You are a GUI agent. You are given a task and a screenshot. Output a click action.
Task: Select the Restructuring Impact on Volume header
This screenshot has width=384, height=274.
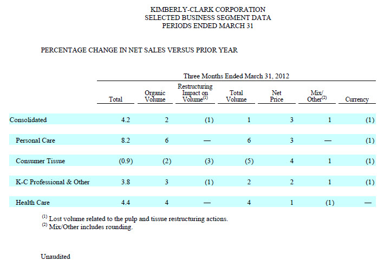tap(195, 93)
